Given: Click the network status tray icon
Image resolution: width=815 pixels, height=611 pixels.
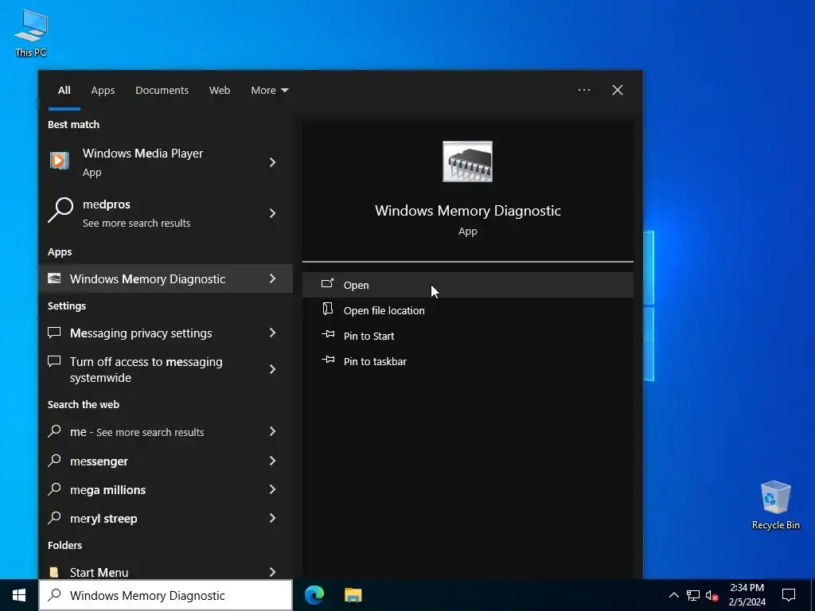Looking at the screenshot, I should pos(693,595).
